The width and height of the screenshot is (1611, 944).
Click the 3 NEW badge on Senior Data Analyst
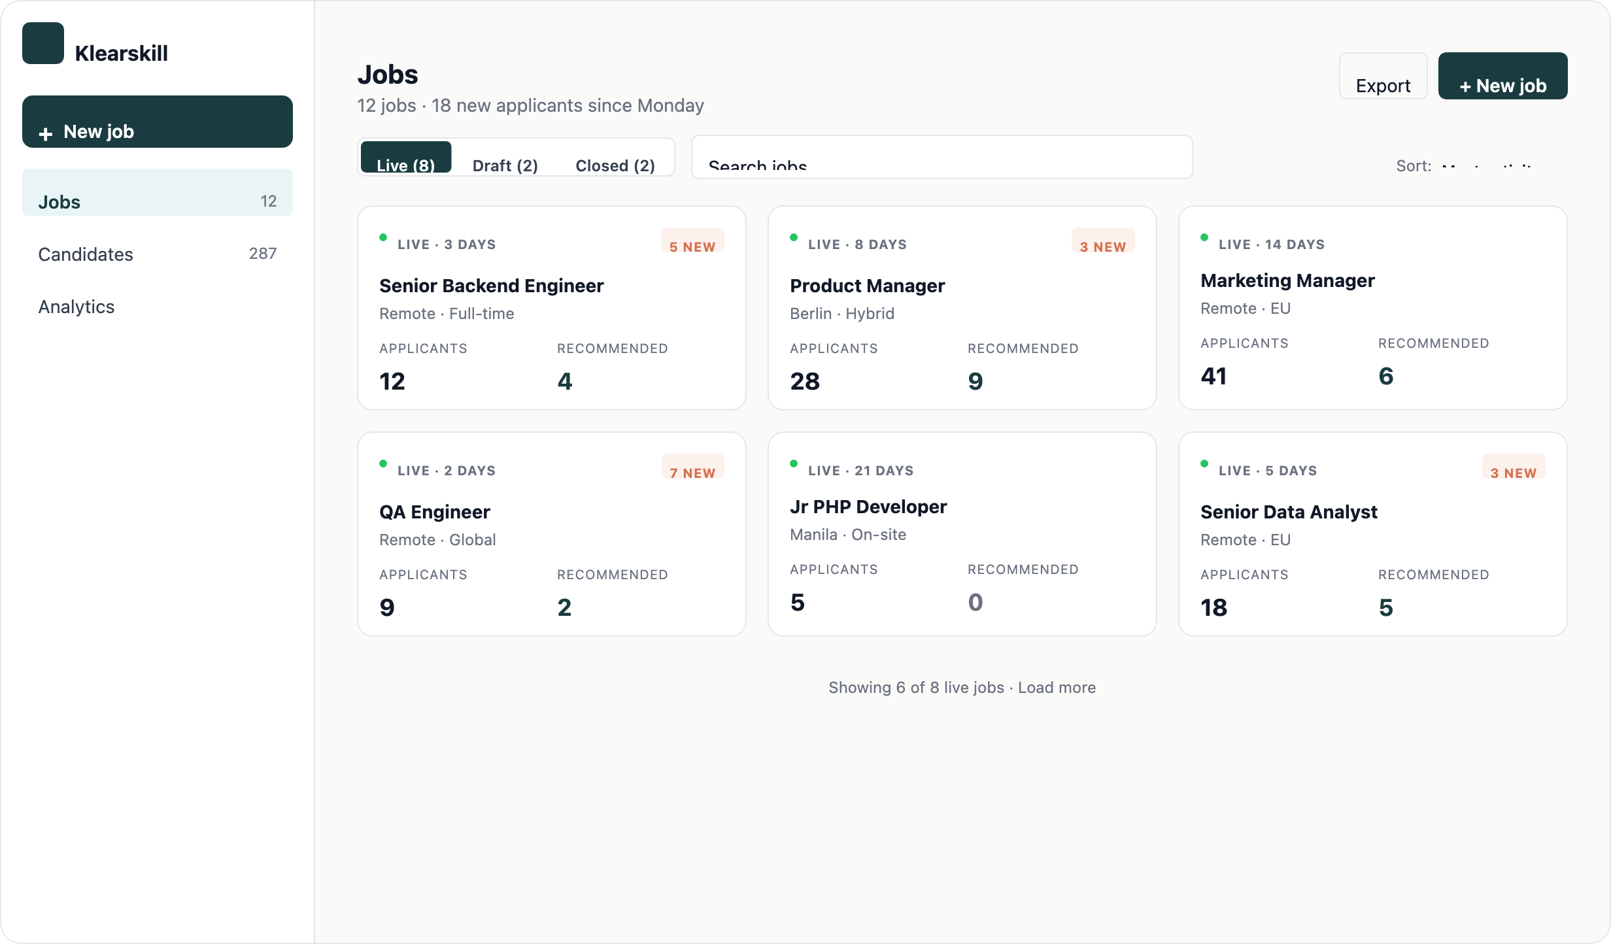coord(1514,467)
